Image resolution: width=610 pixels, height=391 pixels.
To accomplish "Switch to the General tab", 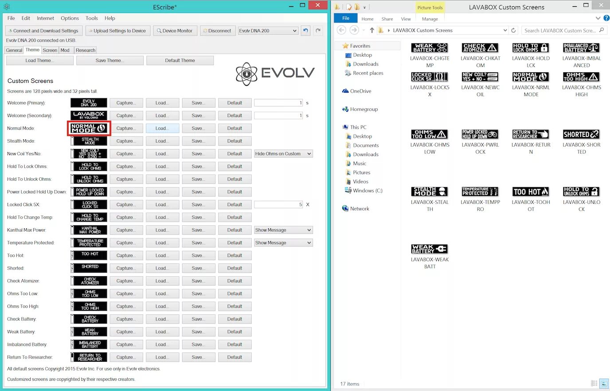I will point(14,50).
